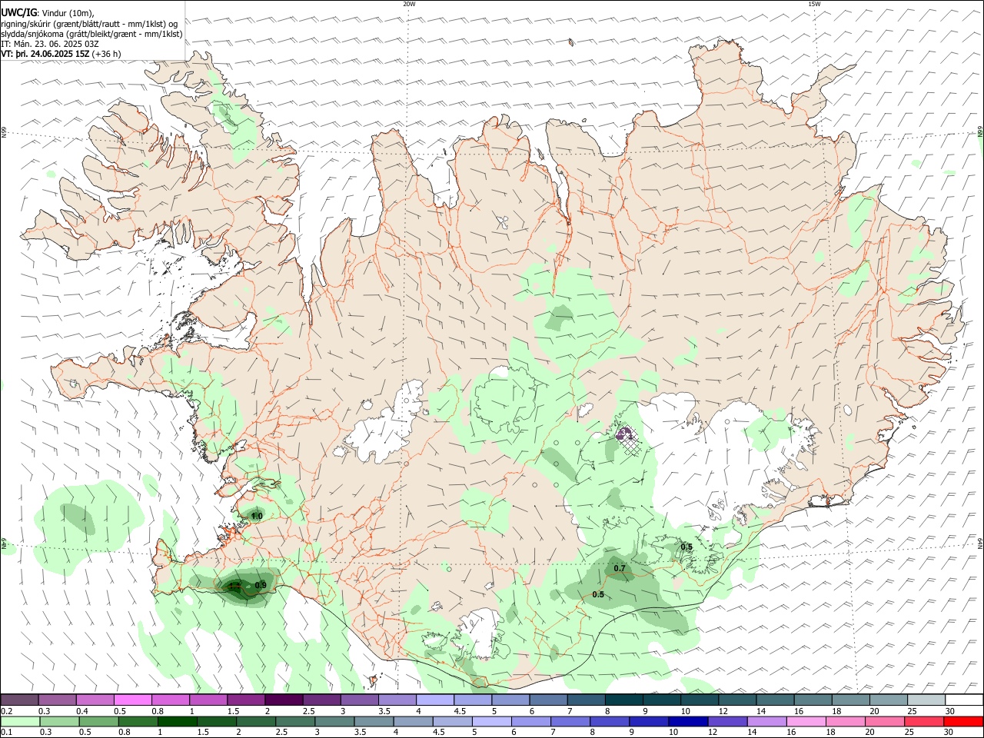The height and width of the screenshot is (738, 984).
Task: Click the '15W' longitude label
Action: (814, 4)
